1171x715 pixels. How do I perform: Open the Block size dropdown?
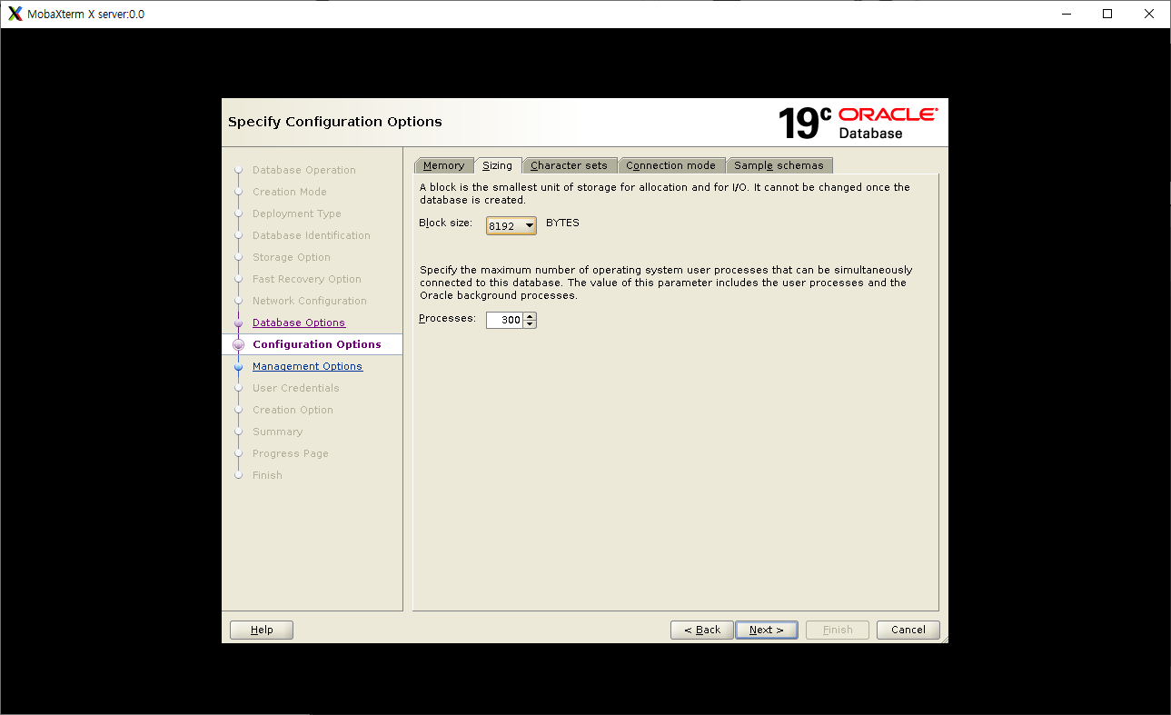[x=511, y=225]
